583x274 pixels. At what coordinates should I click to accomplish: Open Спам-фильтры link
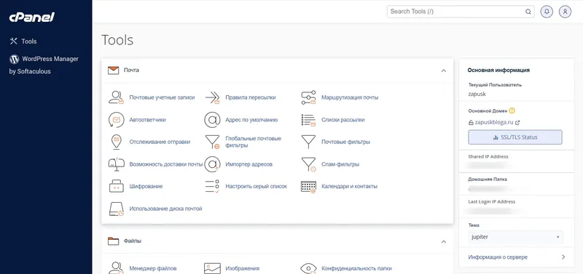click(340, 164)
